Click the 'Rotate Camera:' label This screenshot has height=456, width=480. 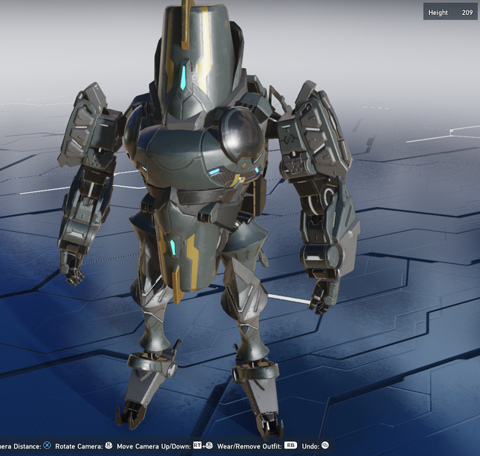point(79,446)
